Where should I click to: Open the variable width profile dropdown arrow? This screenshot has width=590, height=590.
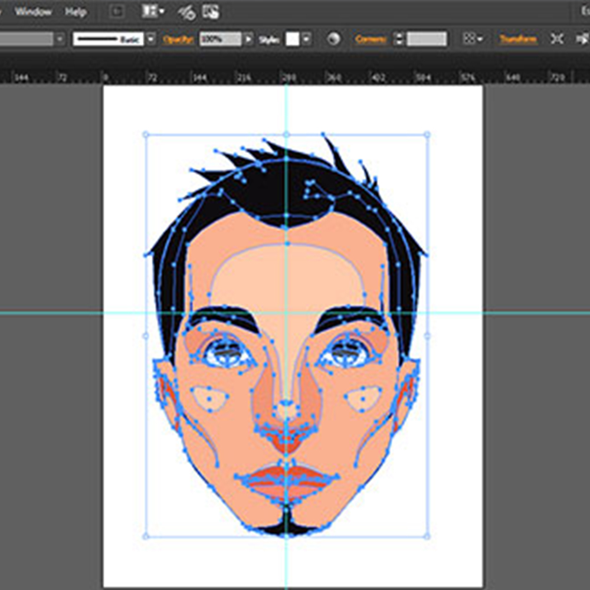click(x=60, y=39)
